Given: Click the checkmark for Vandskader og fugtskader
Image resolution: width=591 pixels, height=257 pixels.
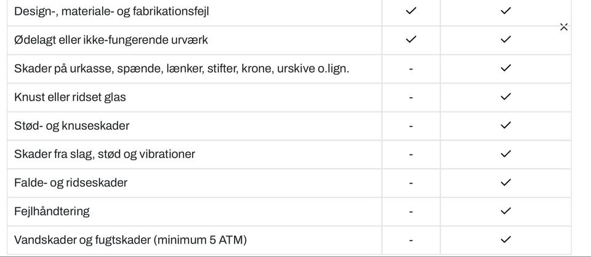Looking at the screenshot, I should tap(505, 239).
